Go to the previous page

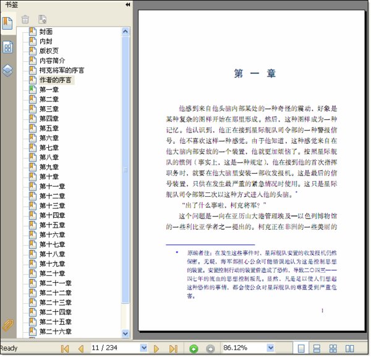(80, 348)
